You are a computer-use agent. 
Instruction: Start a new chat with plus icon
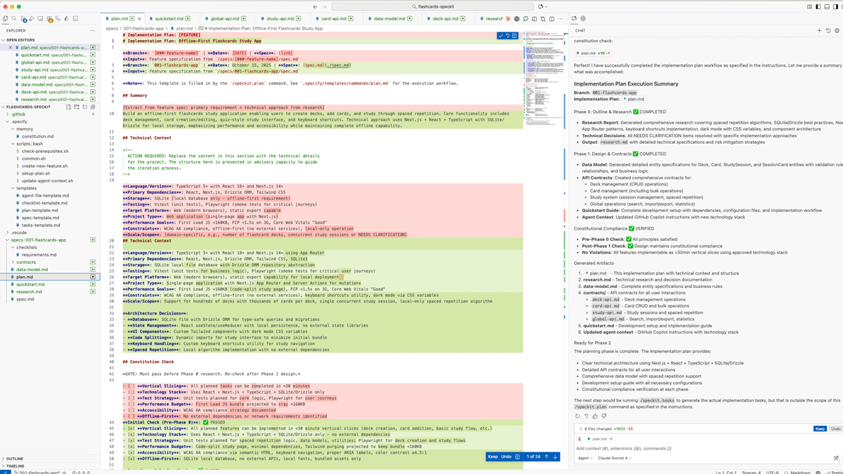819,30
